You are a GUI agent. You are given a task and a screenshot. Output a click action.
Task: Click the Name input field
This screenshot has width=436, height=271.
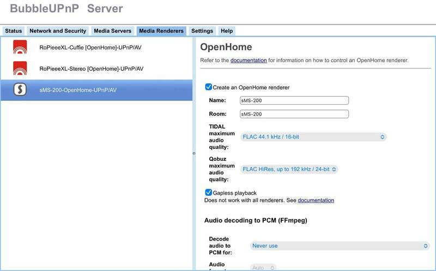pyautogui.click(x=294, y=100)
